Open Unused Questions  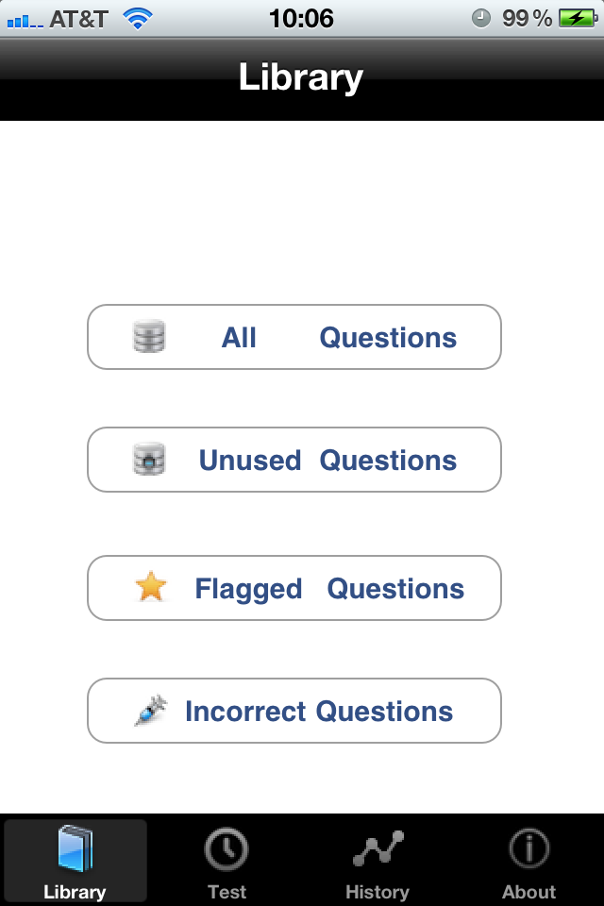[327, 460]
